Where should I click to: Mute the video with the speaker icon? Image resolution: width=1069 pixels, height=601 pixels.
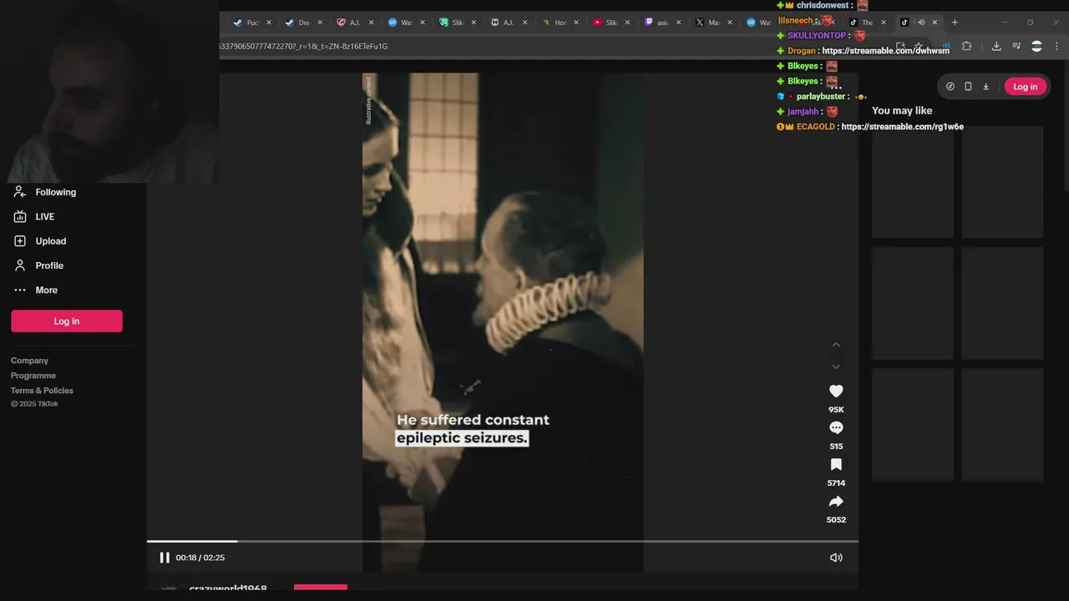(836, 558)
